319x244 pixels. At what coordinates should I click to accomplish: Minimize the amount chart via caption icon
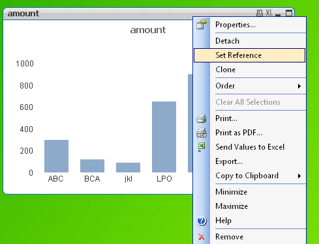(278, 15)
